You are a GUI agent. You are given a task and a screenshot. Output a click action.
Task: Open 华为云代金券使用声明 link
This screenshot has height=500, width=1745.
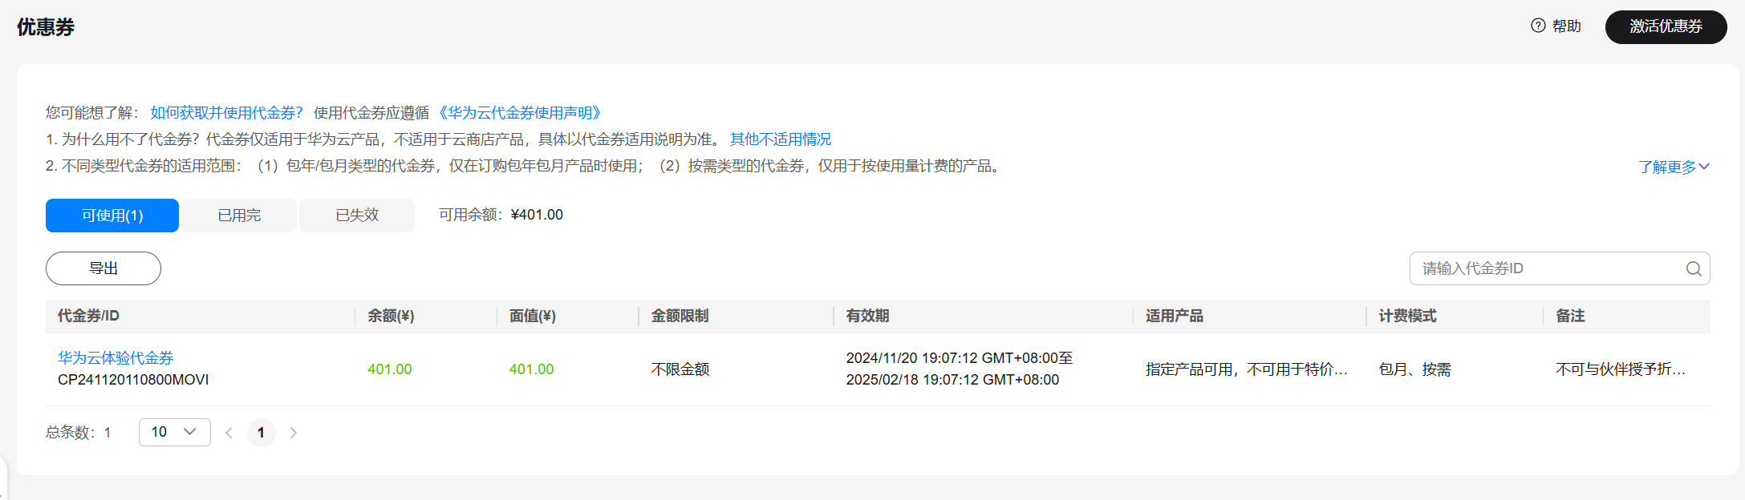(x=520, y=113)
